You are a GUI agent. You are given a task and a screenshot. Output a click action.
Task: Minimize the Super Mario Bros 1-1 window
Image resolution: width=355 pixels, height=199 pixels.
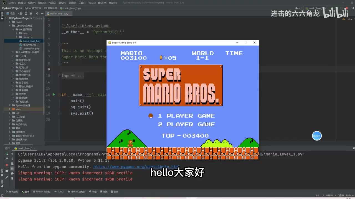point(237,43)
